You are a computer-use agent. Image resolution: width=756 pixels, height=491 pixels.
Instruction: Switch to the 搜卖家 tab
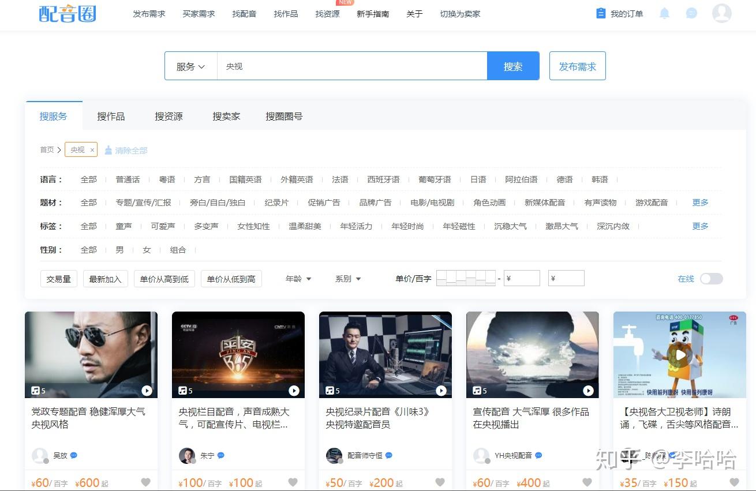(x=226, y=117)
